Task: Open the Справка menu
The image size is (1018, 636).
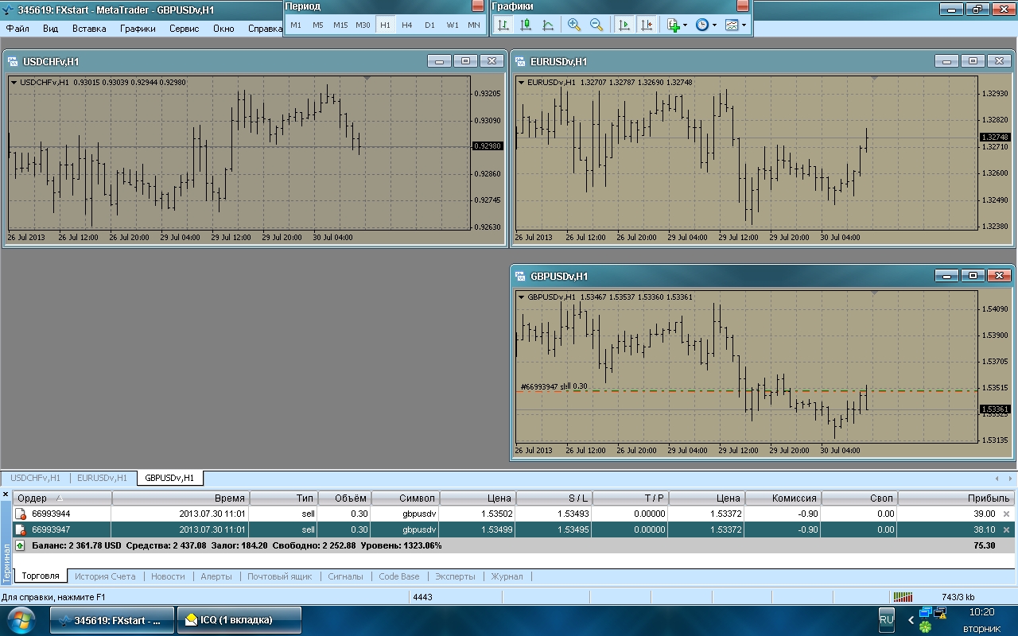Action: pyautogui.click(x=265, y=29)
